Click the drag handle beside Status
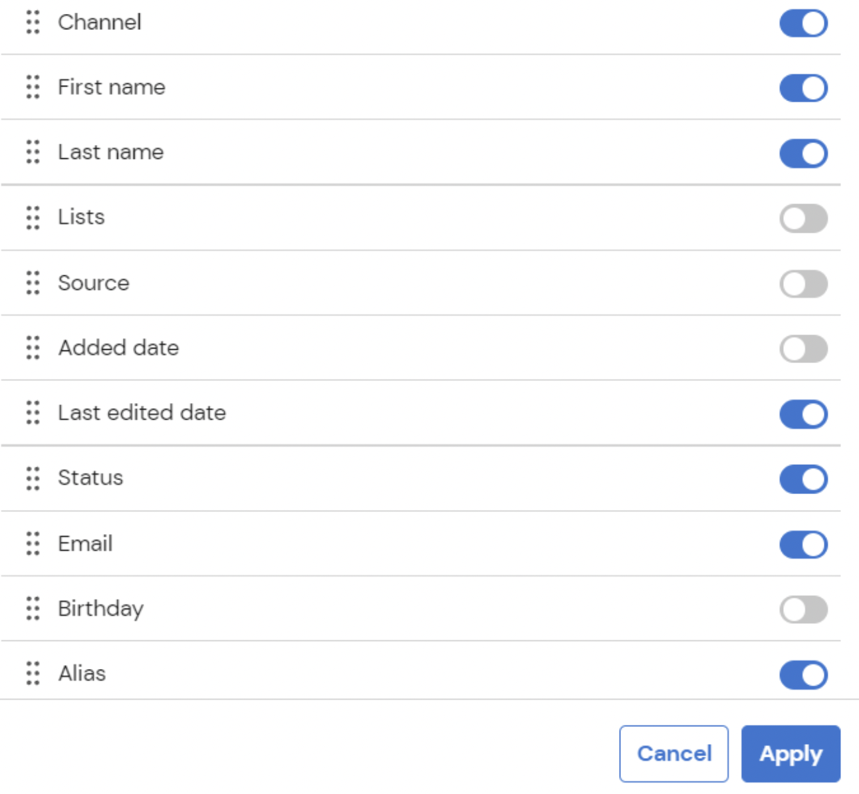The image size is (859, 794). (x=33, y=478)
